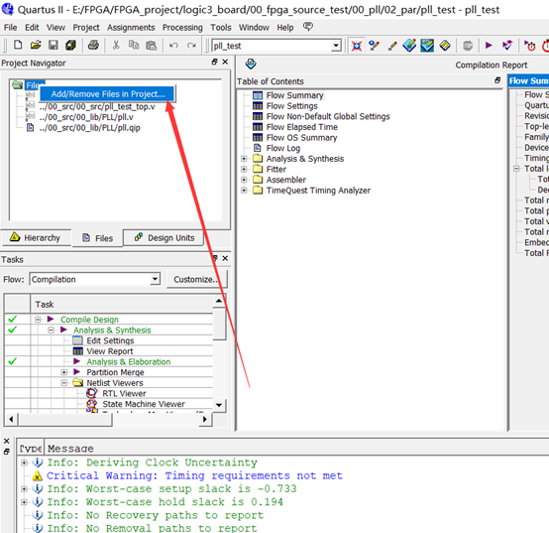Click the Save toolbar icon

coord(54,46)
